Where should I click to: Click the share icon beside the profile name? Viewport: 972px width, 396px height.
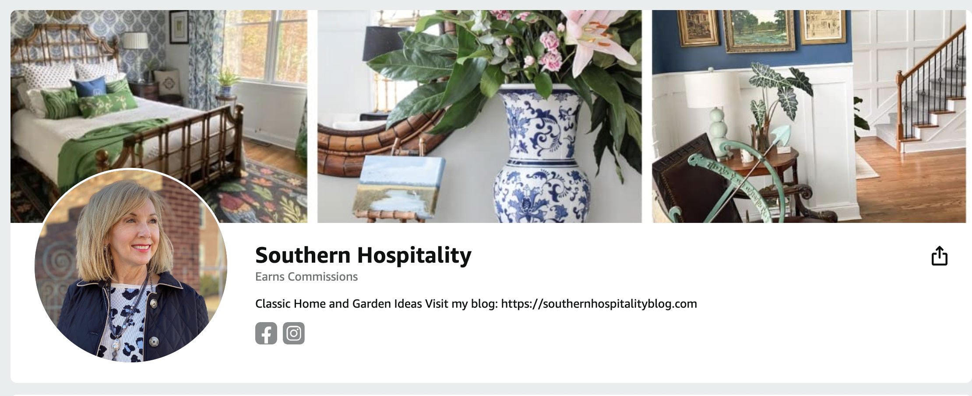[x=939, y=256]
